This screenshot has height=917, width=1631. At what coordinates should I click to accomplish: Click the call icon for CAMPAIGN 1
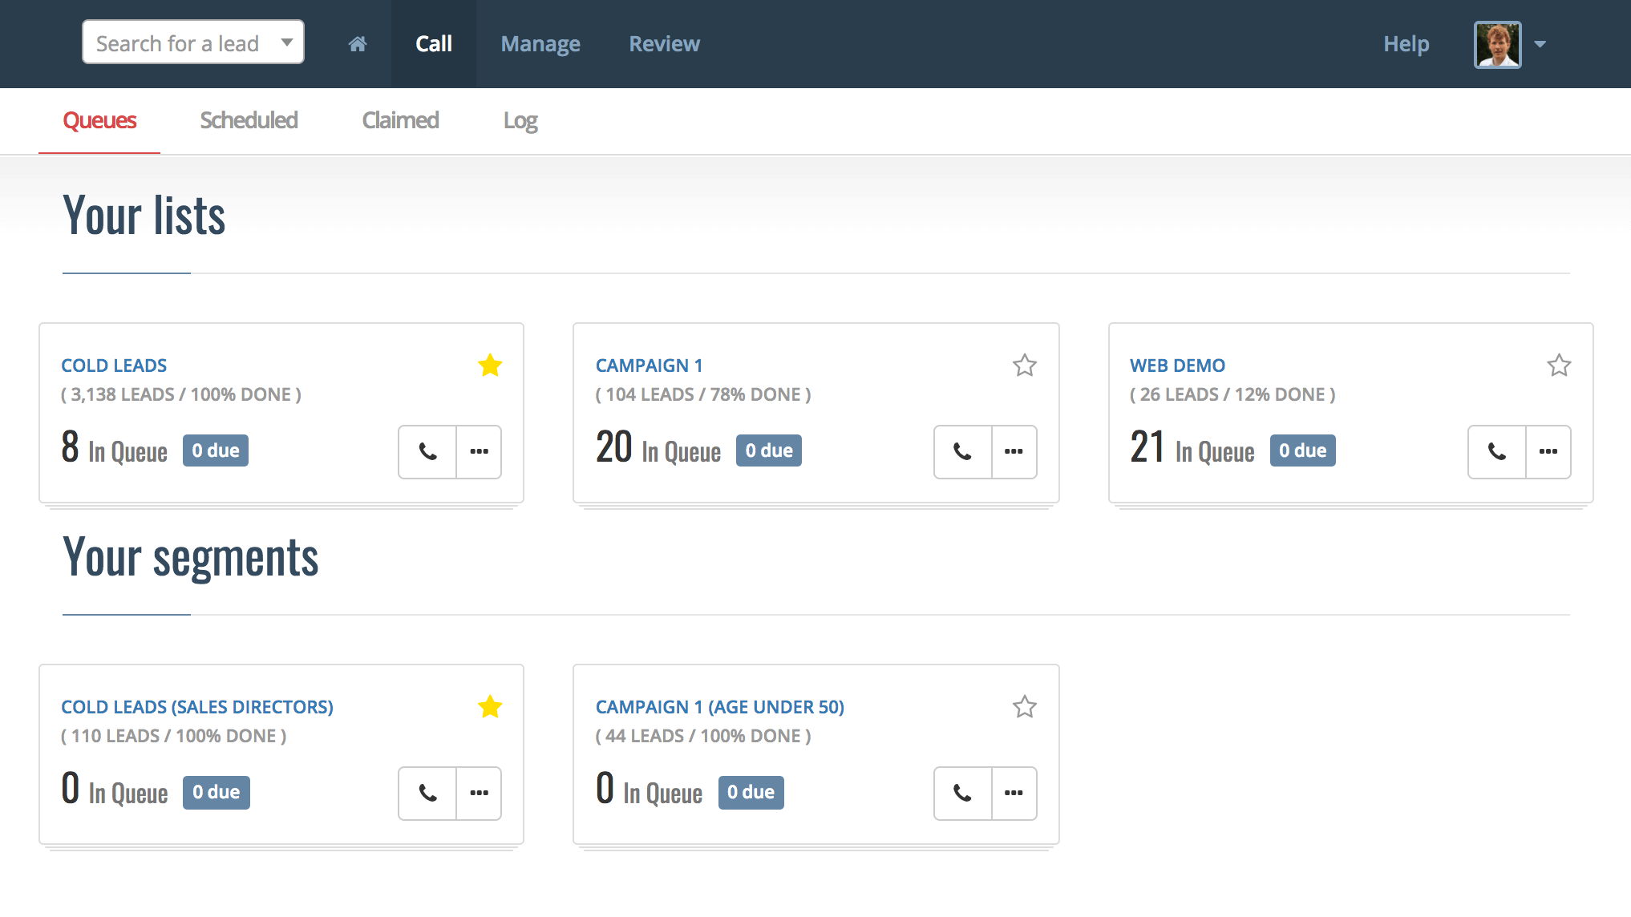(x=960, y=450)
